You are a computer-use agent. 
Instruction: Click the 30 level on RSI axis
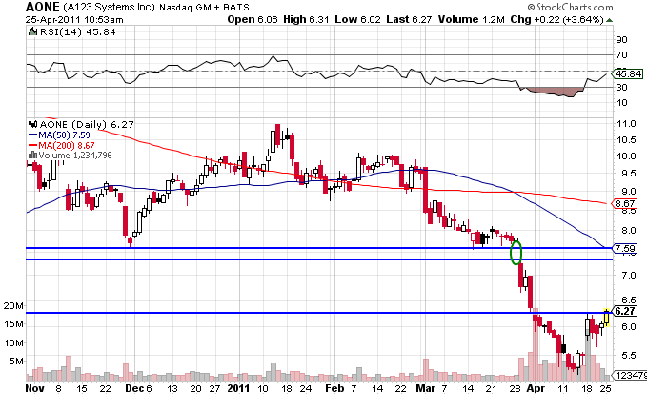621,87
